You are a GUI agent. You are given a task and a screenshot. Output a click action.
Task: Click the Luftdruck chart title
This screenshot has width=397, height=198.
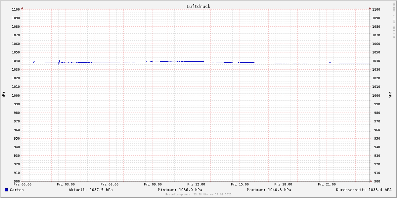198,6
